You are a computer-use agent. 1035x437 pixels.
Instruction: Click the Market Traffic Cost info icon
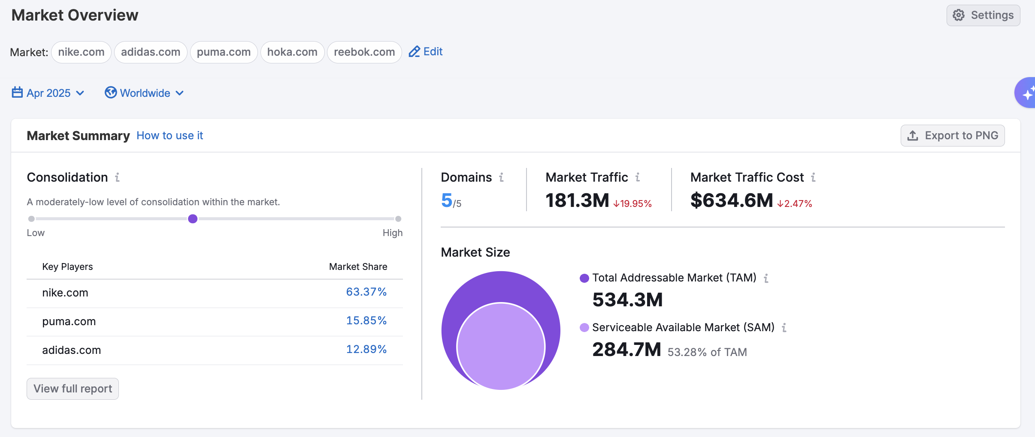point(813,177)
